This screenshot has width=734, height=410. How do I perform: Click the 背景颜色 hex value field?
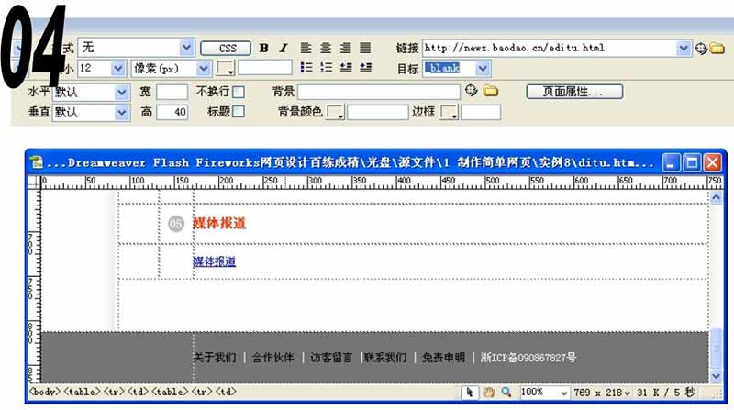(x=378, y=112)
